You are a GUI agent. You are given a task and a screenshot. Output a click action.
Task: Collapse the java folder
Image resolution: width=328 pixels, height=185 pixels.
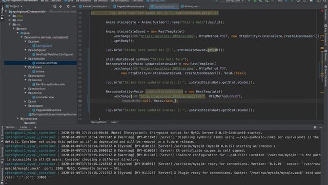(x=17, y=33)
